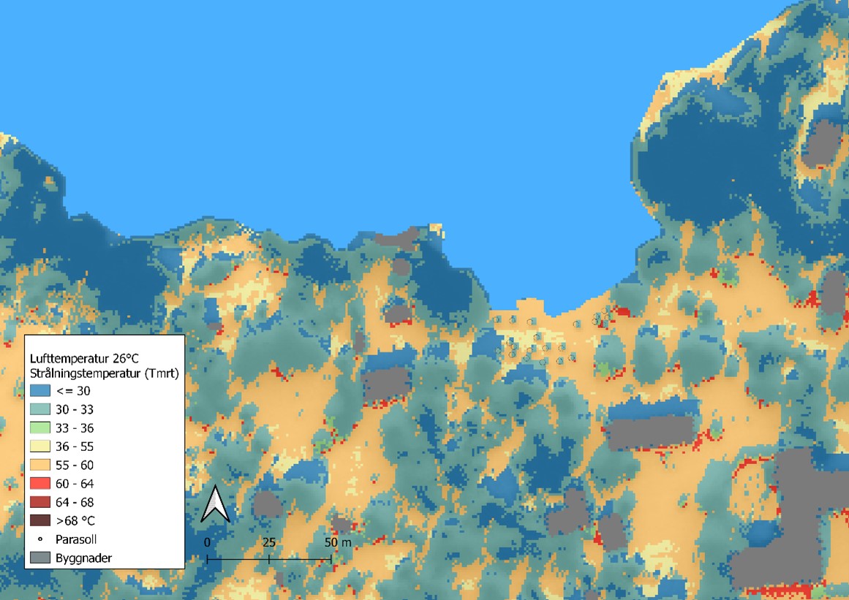849x600 pixels.
Task: Pick the '36 - 55' pale yellow swatch
Action: (41, 447)
